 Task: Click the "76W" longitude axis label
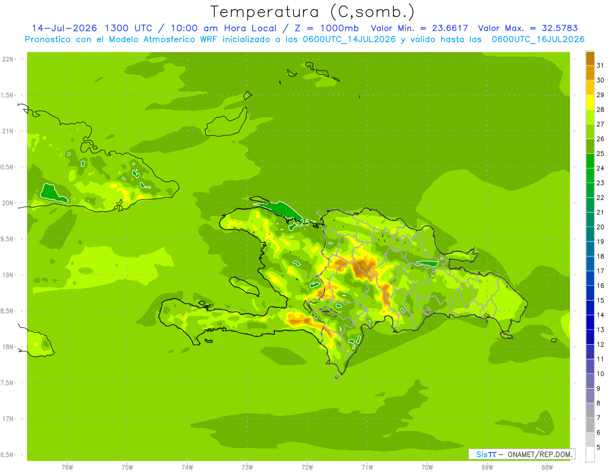67,467
